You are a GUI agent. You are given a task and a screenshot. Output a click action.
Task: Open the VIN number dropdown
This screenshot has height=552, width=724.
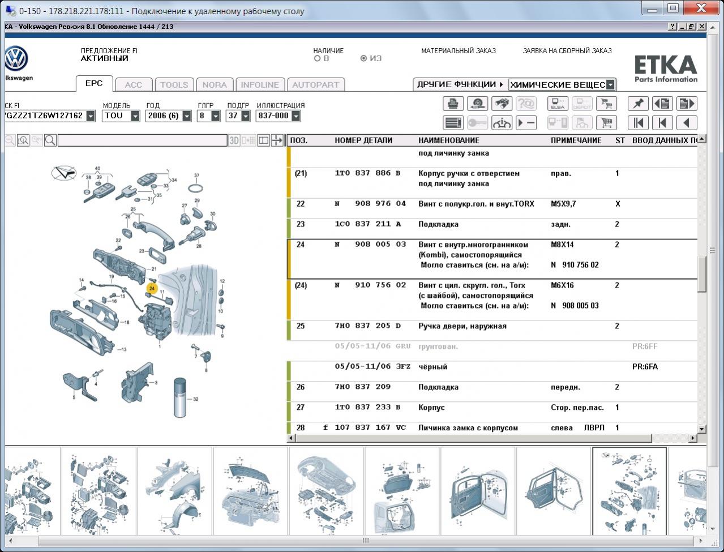(x=90, y=116)
